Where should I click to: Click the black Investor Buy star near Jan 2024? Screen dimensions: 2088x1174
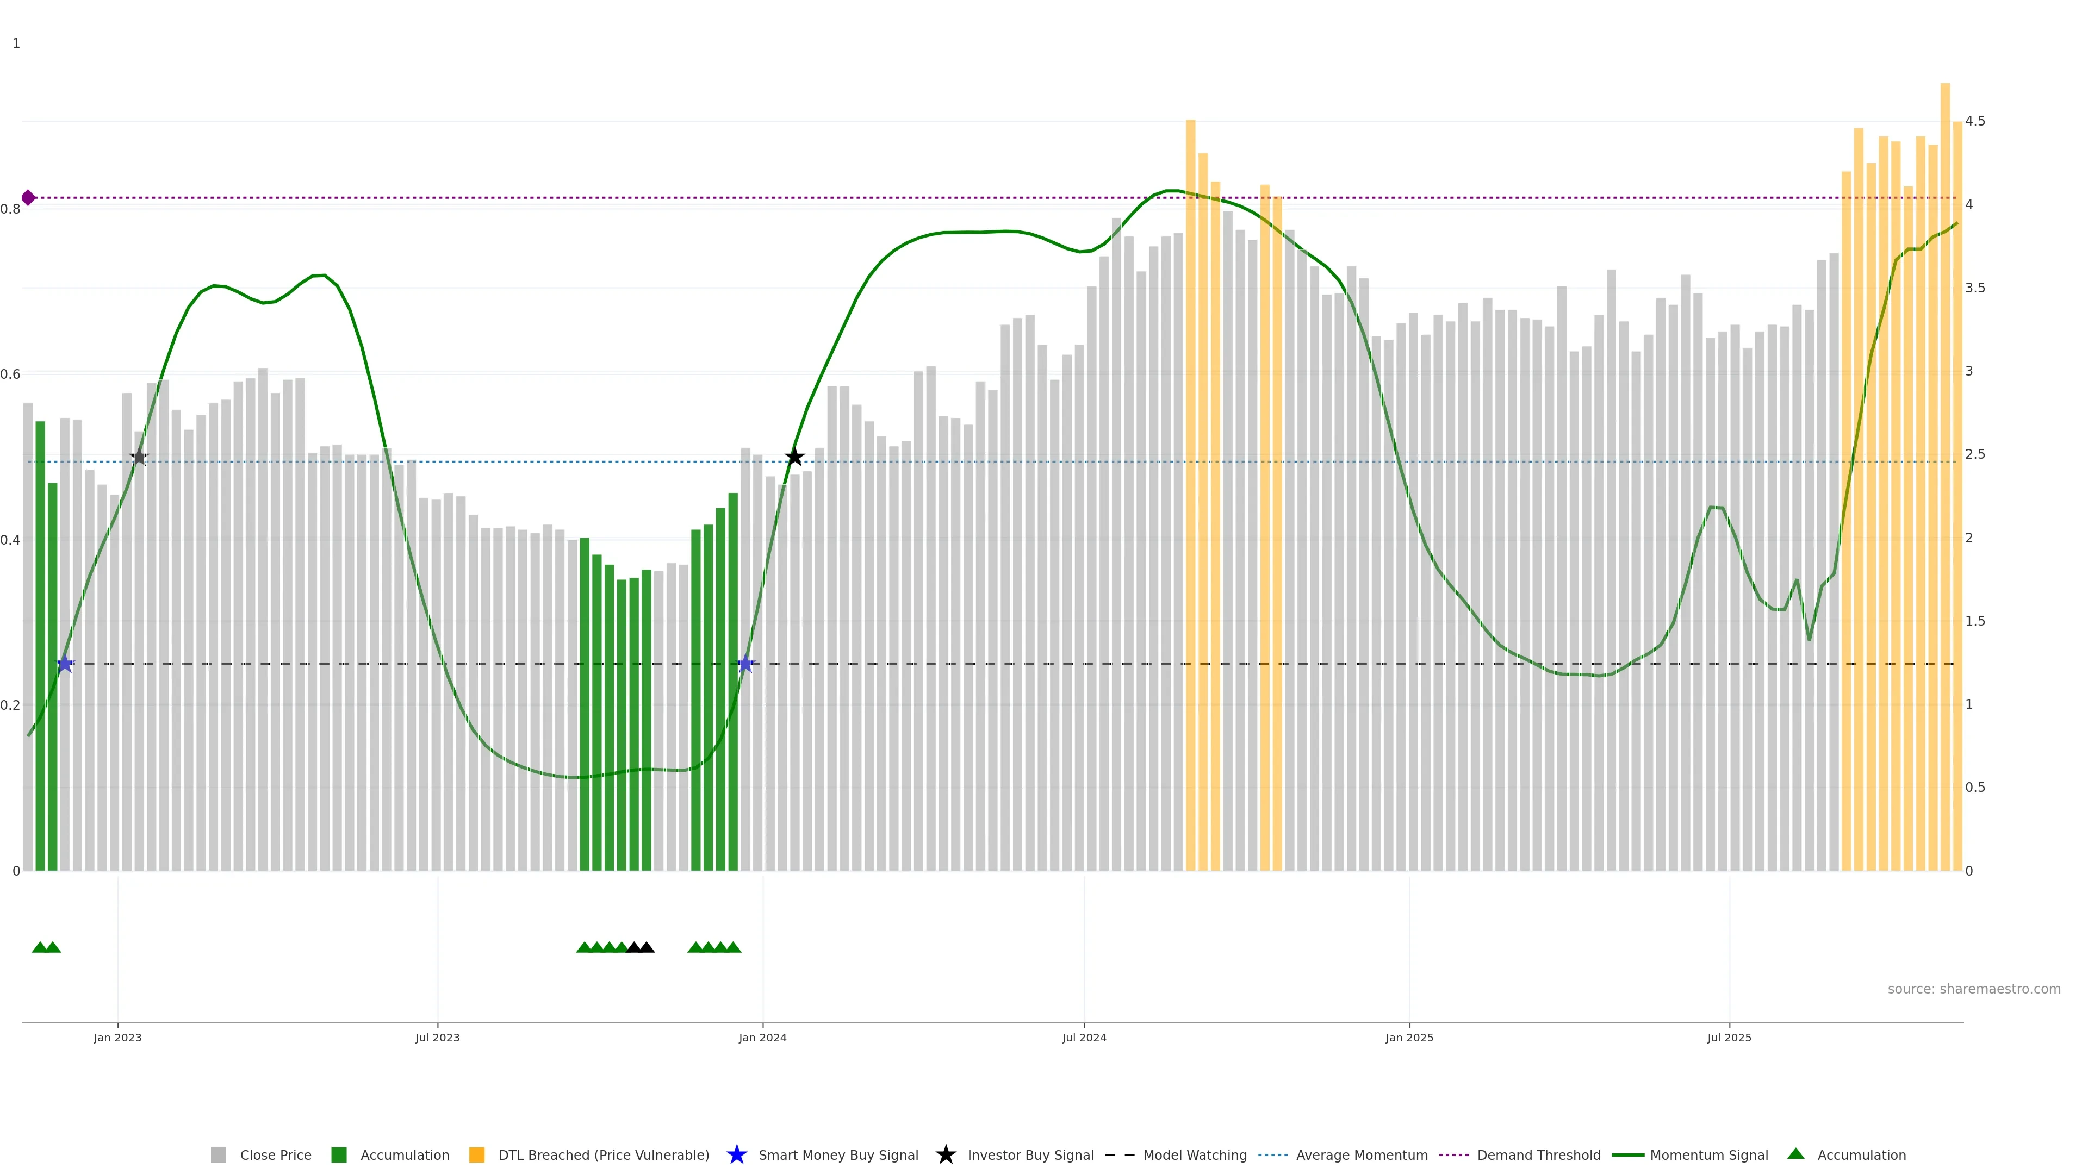pyautogui.click(x=794, y=457)
